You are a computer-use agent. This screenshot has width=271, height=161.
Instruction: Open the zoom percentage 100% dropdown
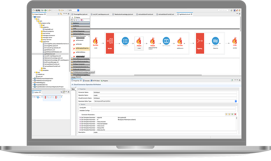pyautogui.click(x=78, y=10)
